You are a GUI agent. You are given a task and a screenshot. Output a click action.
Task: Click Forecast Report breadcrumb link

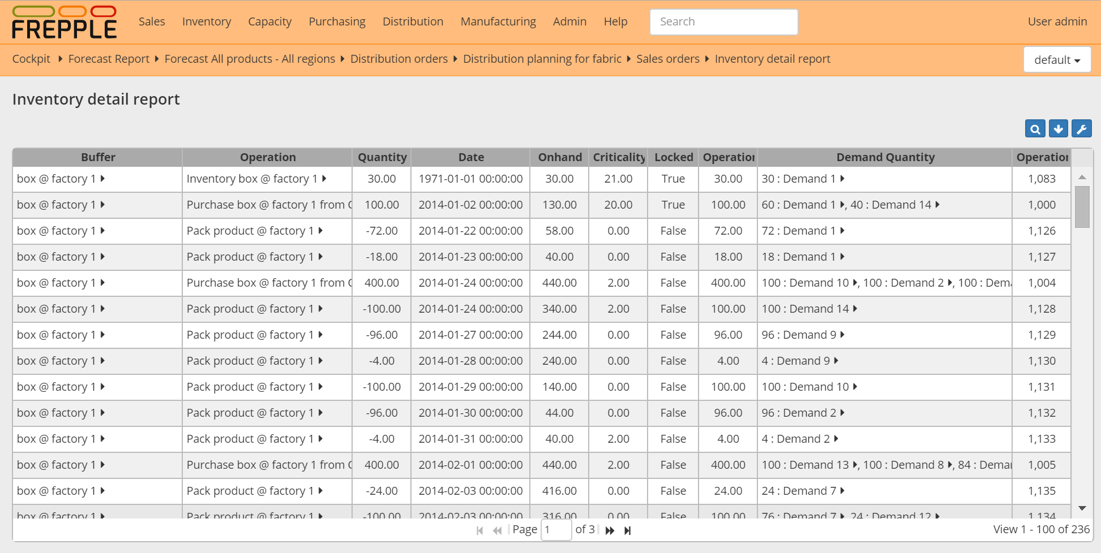(x=109, y=59)
